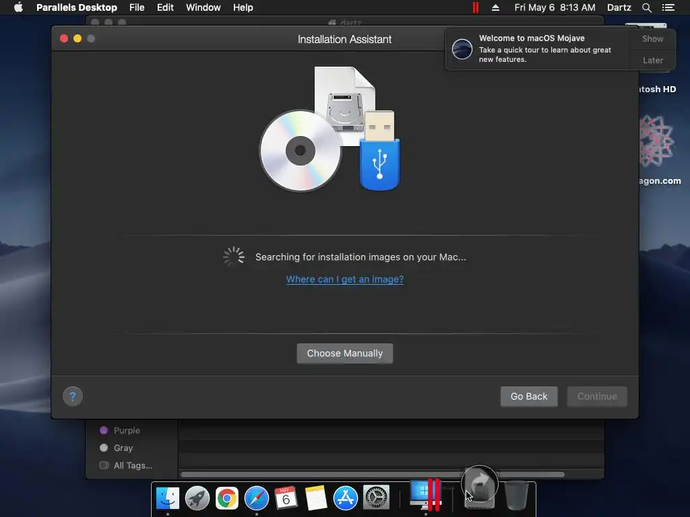This screenshot has height=517, width=690.
Task: Click the dimmed Continue button
Action: tap(597, 397)
